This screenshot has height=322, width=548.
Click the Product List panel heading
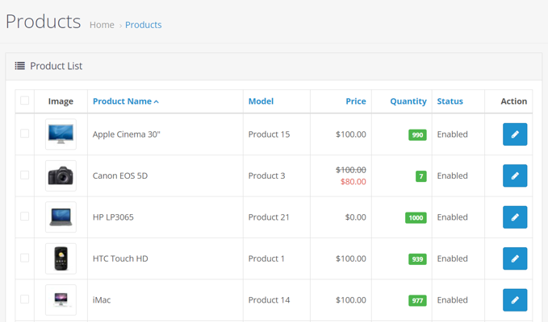56,66
